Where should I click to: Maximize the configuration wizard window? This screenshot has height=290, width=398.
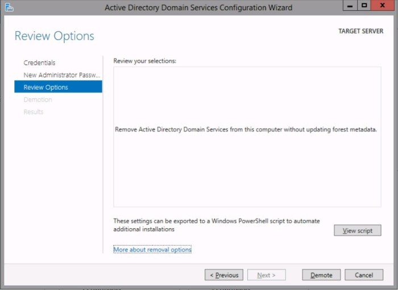pos(364,7)
